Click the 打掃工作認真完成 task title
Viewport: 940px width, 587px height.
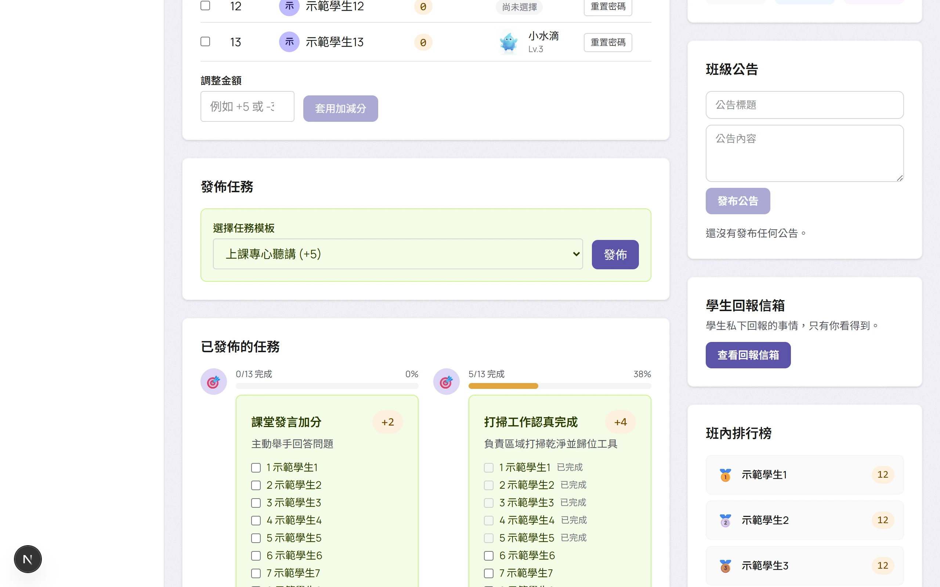coord(531,422)
